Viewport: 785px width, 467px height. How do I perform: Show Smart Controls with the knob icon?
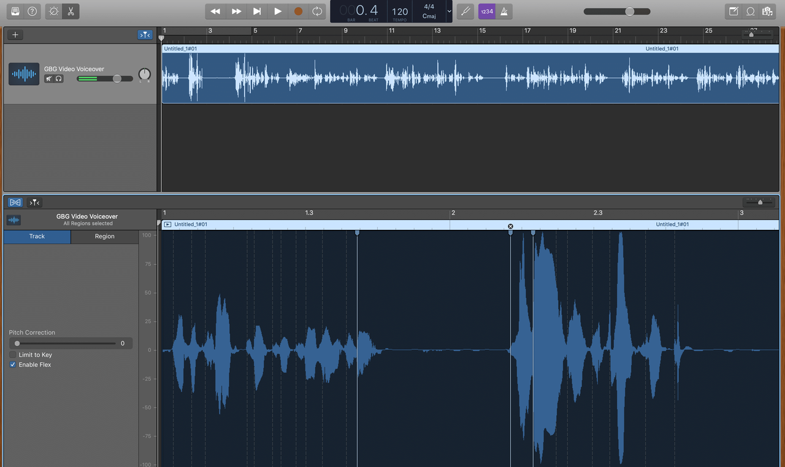[x=52, y=11]
